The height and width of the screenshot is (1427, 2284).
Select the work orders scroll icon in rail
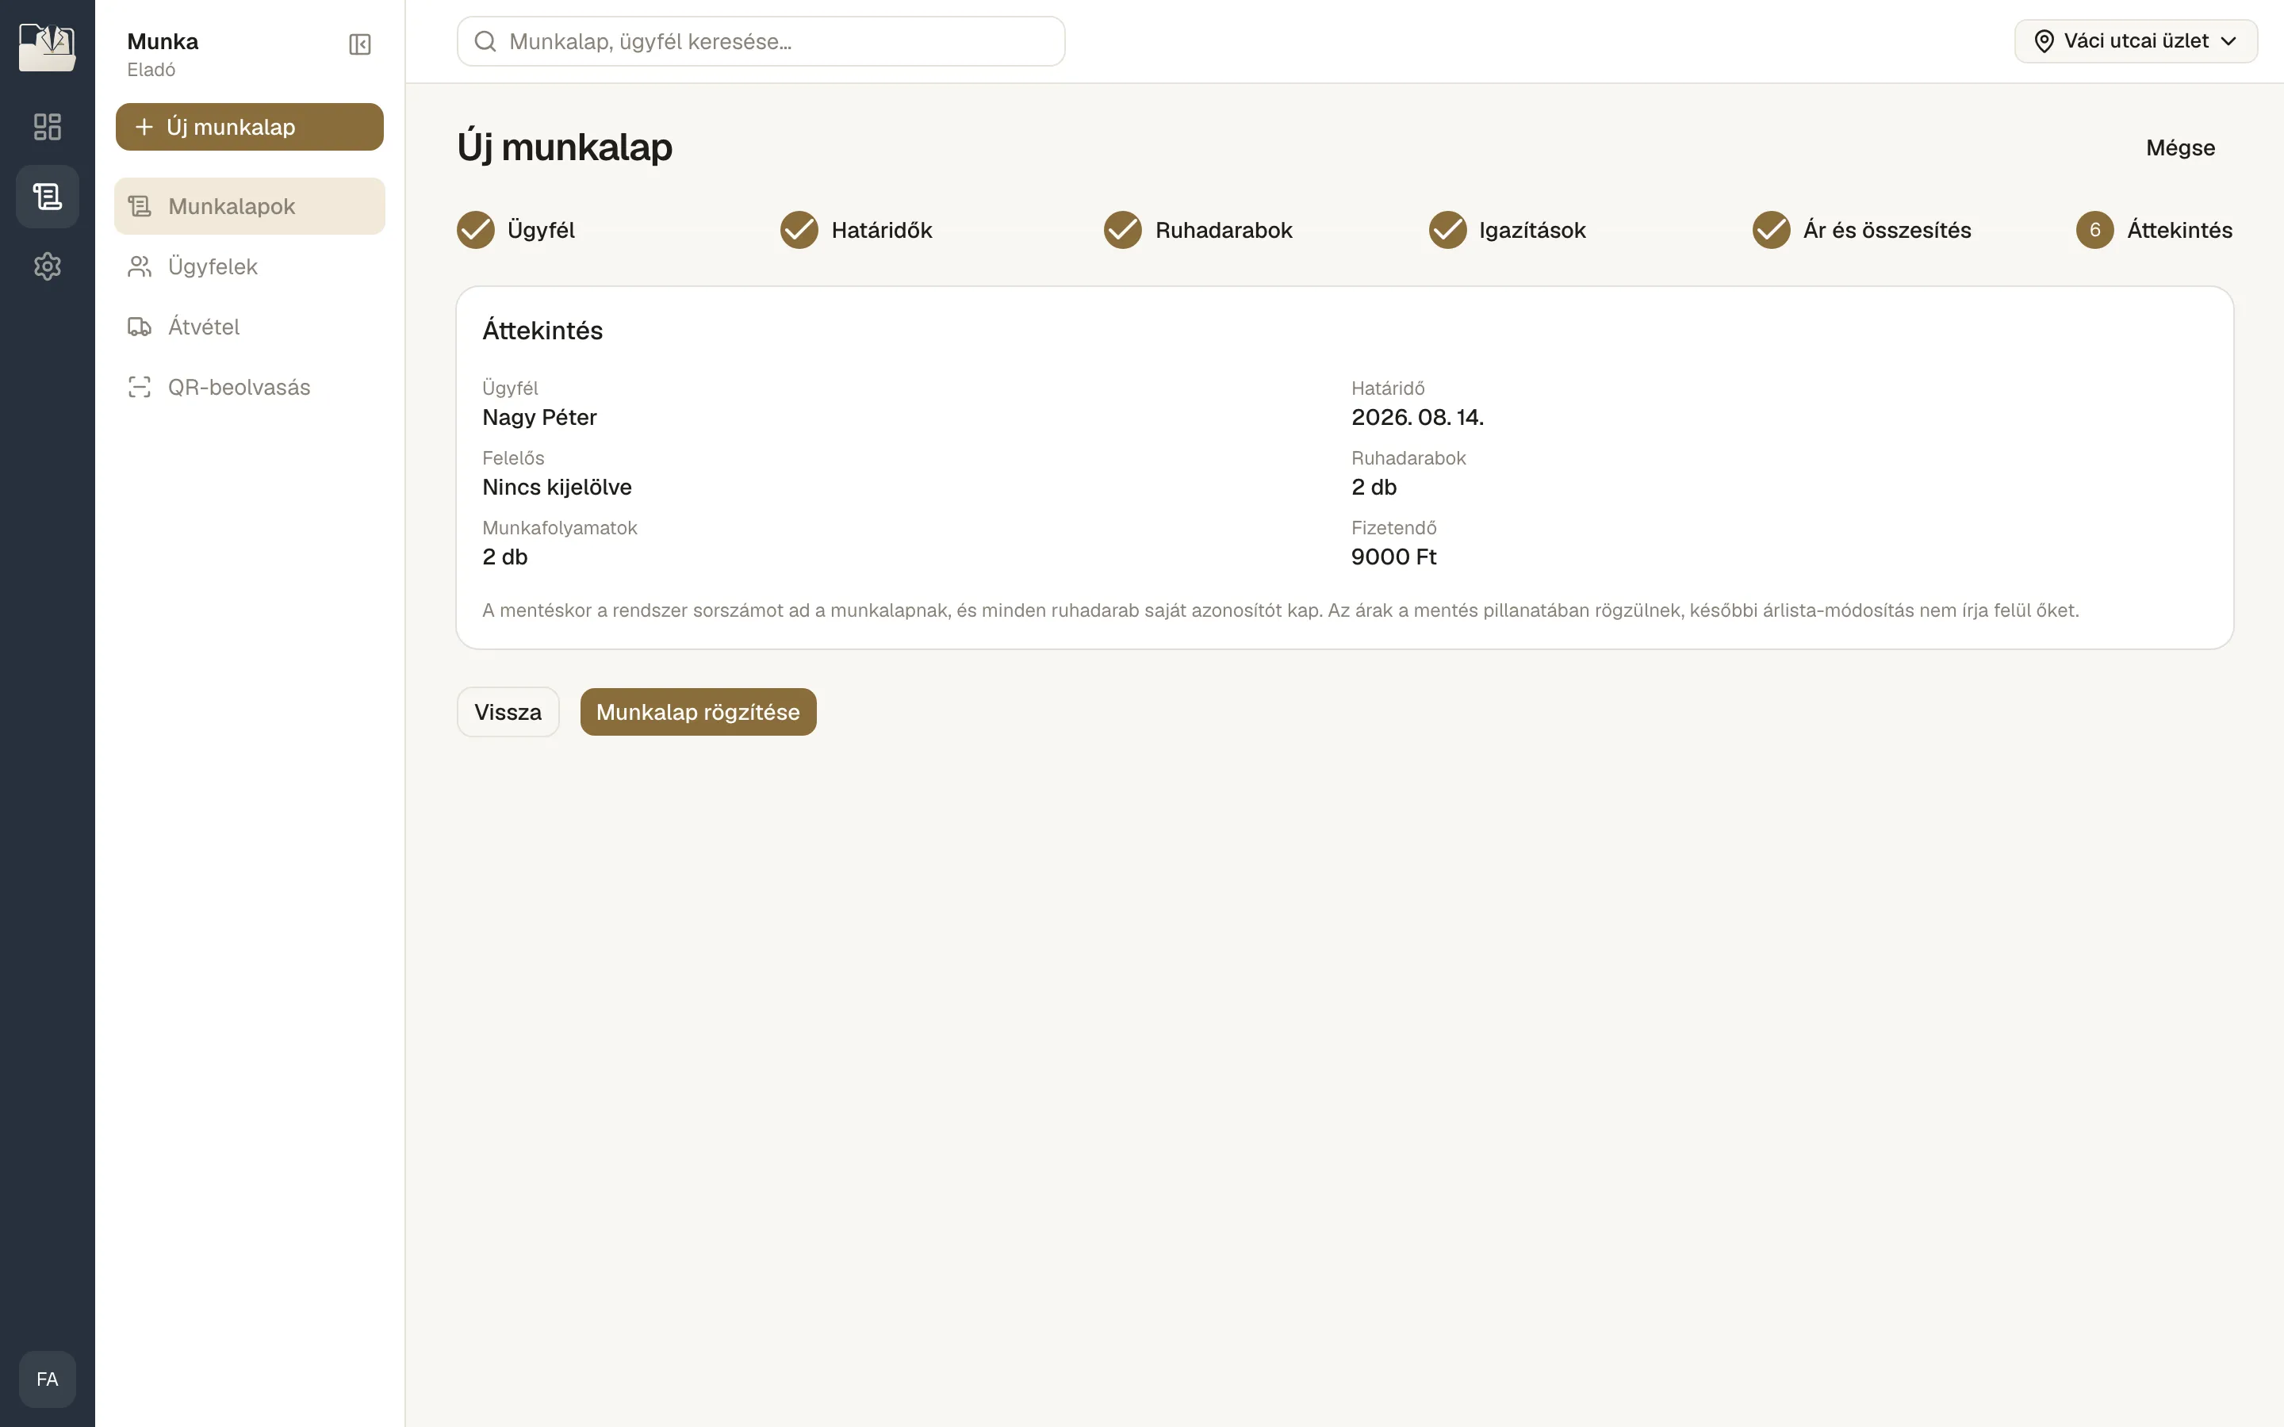coord(48,197)
